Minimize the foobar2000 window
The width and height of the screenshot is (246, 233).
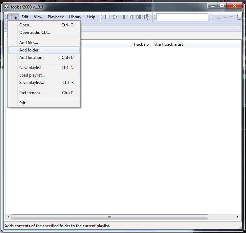213,6
